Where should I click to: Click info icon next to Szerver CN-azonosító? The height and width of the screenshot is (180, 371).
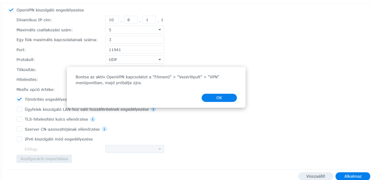pyautogui.click(x=104, y=129)
